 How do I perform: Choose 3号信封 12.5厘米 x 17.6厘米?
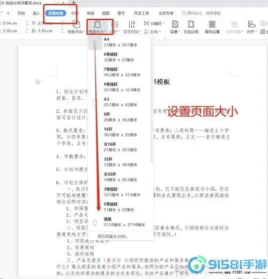120,192
